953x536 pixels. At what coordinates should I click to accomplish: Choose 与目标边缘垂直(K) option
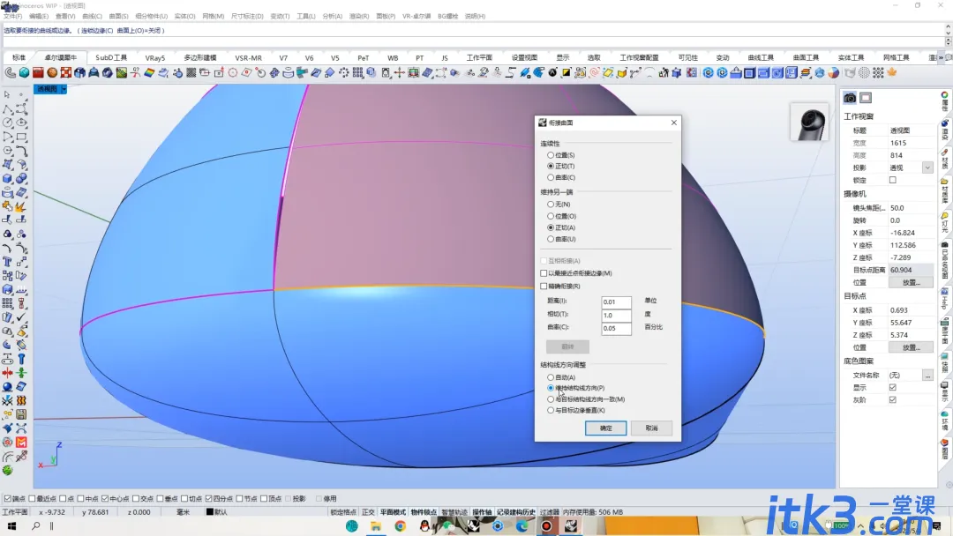click(576, 410)
